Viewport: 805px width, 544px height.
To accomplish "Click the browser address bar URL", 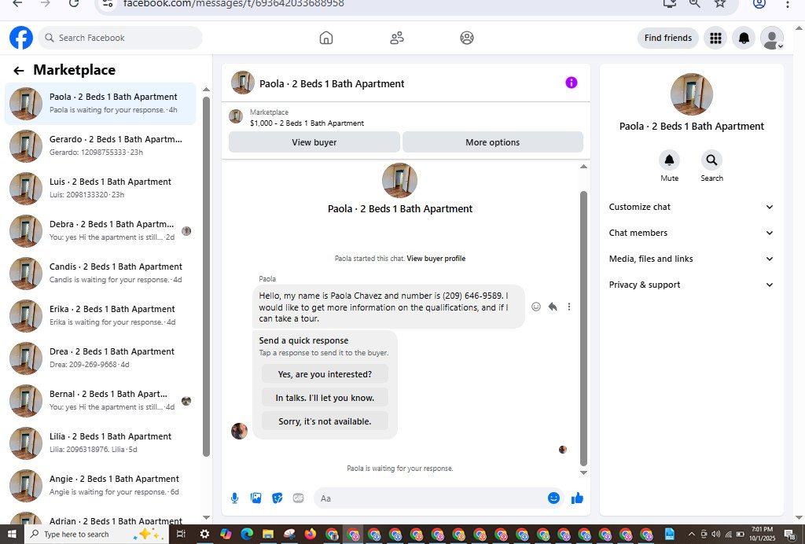I will pyautogui.click(x=233, y=4).
